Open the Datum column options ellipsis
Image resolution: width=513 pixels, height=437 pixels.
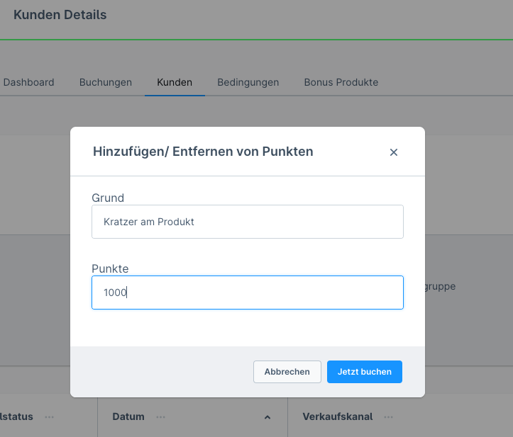coord(161,417)
